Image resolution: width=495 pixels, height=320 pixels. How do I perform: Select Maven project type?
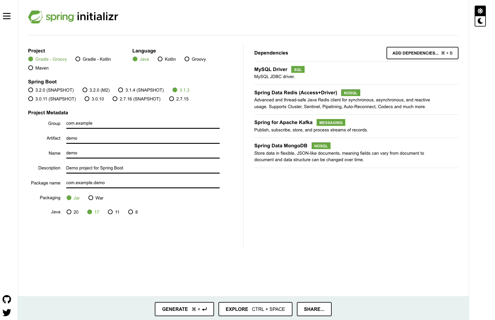point(38,68)
